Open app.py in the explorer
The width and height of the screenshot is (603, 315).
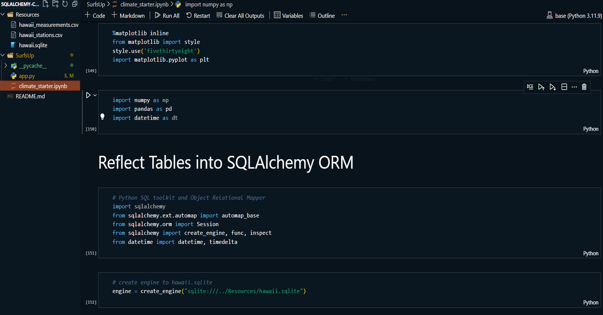pos(27,76)
